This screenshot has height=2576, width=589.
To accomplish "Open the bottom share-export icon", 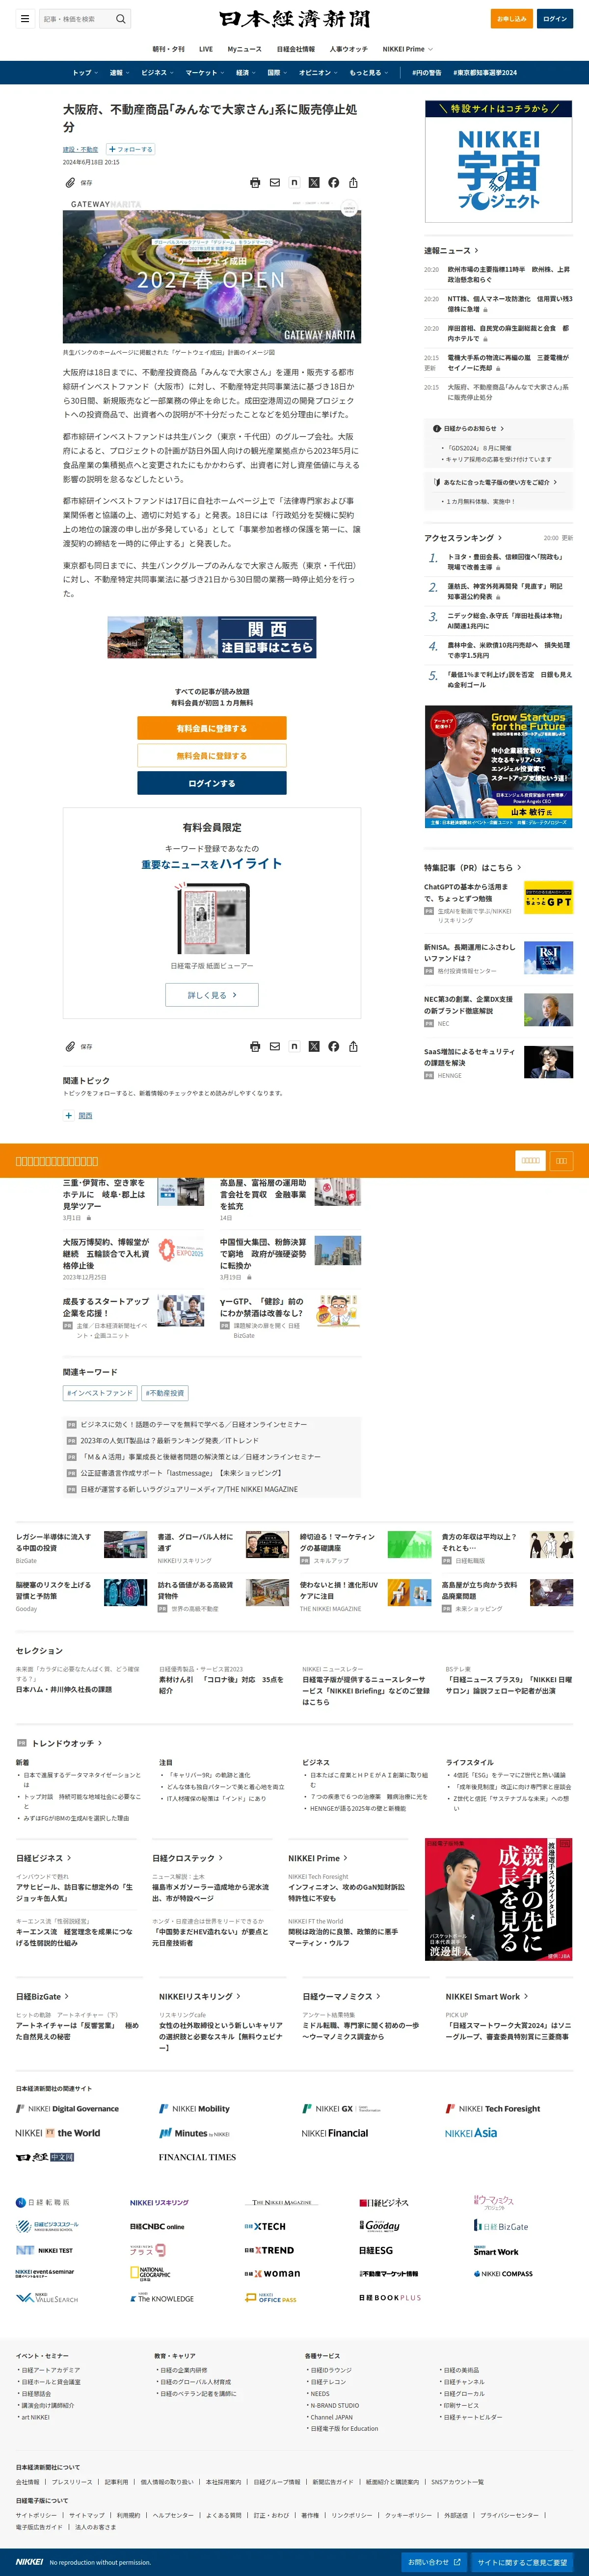I will tap(353, 1046).
